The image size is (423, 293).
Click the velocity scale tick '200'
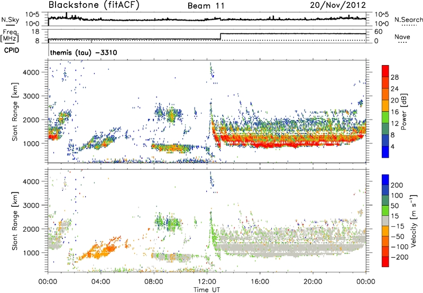(397, 185)
